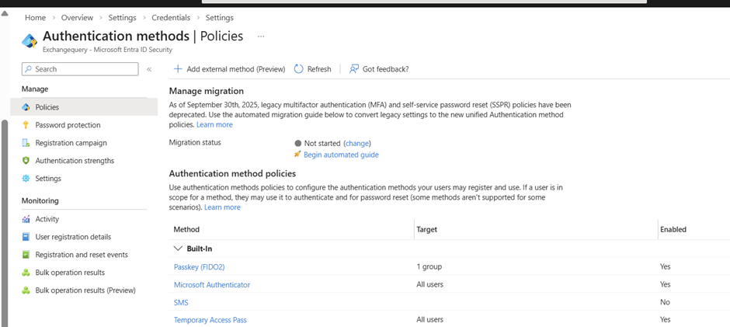Collapse the Built-In methods group

pyautogui.click(x=178, y=249)
